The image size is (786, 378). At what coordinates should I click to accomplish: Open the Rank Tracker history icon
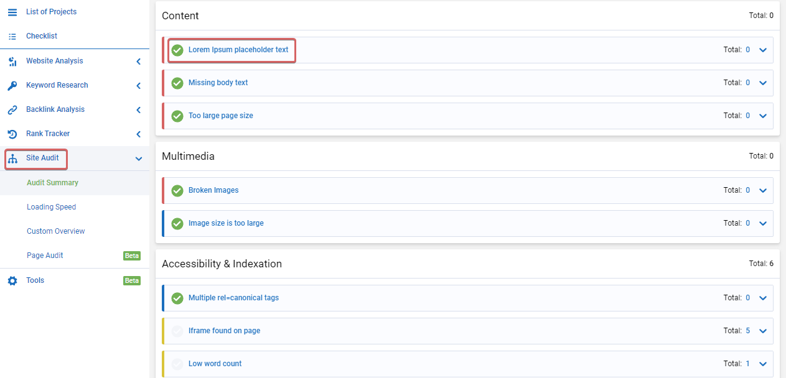pos(12,133)
